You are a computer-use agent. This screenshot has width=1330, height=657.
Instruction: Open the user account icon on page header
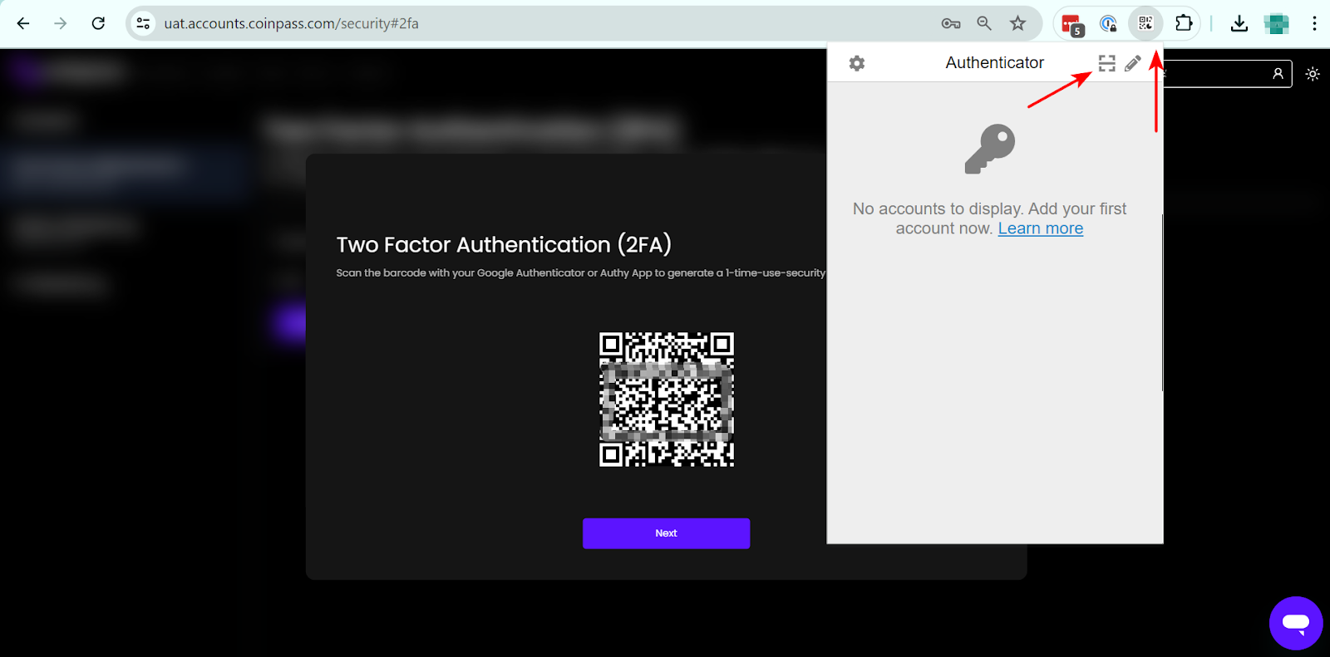point(1278,74)
